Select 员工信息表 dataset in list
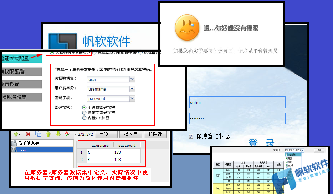 tap(42, 143)
